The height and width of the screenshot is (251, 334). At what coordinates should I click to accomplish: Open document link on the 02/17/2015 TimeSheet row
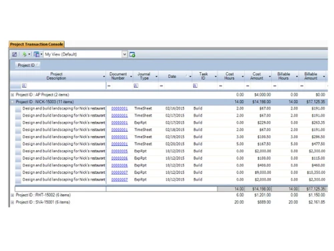(x=120, y=116)
